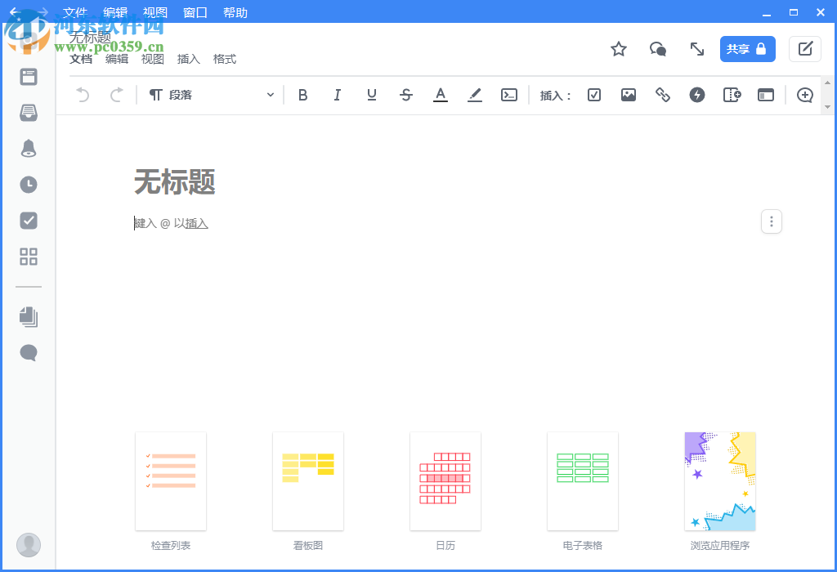Toggle bold formatting
Image resolution: width=837 pixels, height=572 pixels.
coord(302,95)
